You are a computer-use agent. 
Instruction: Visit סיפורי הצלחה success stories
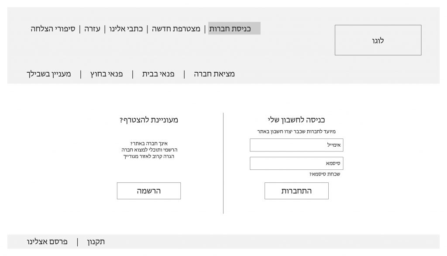coord(53,29)
